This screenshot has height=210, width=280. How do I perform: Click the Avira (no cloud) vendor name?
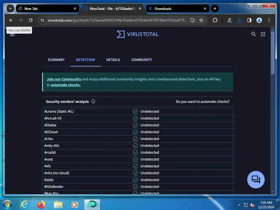57,173
